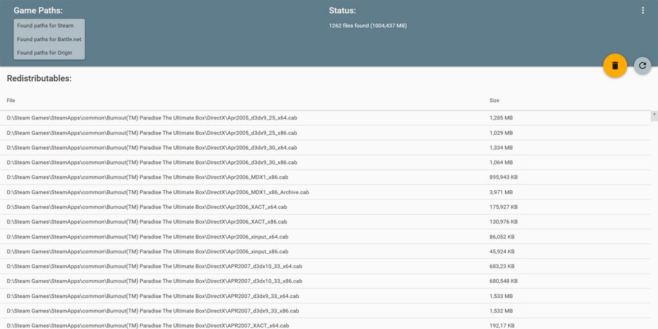Select row Apr2006_MDX1_x86.cab
This screenshot has width=658, height=329.
click(325, 177)
